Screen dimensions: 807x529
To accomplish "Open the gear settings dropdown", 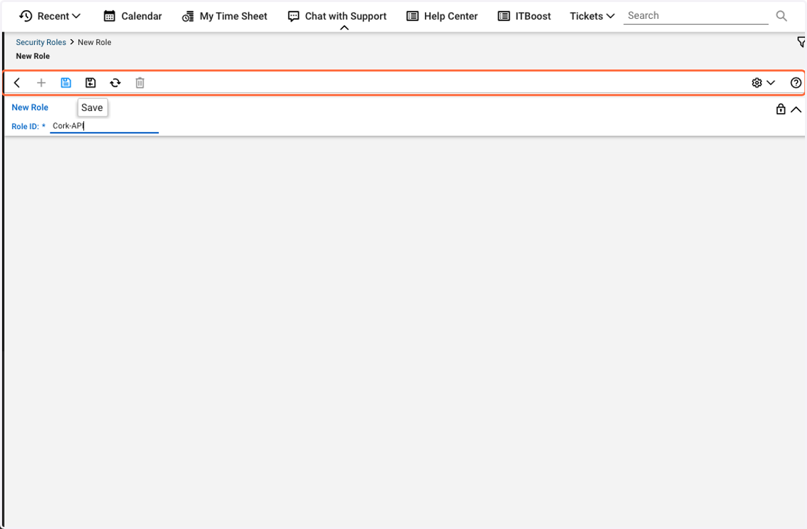I will point(763,83).
